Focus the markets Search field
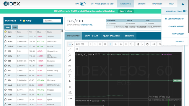 point(52,21)
